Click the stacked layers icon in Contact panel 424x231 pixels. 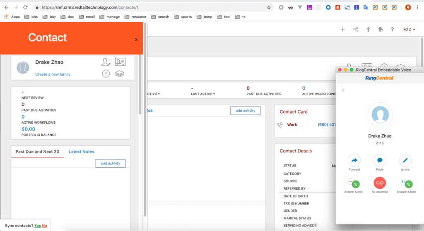(x=120, y=74)
